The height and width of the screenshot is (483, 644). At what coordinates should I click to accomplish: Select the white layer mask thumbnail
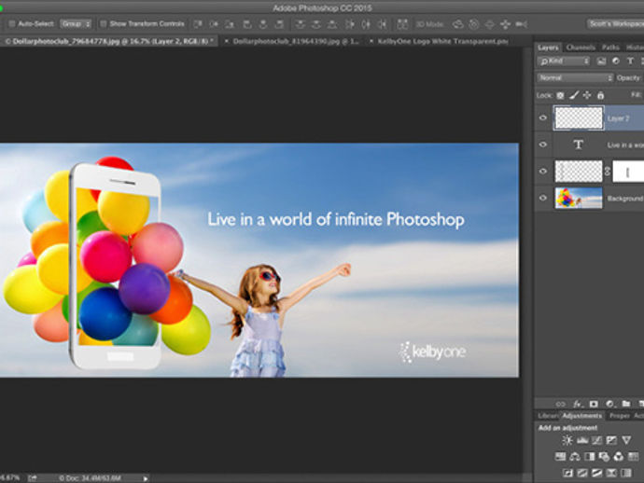pyautogui.click(x=628, y=172)
